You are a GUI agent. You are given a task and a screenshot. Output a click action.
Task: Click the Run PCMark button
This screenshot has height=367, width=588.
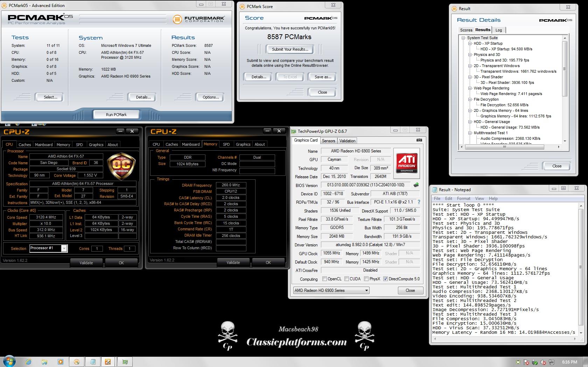click(x=116, y=115)
